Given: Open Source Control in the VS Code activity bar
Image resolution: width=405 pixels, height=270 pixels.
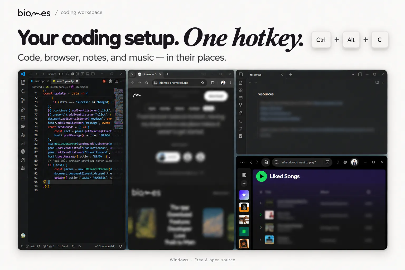Looking at the screenshot, I should click(23, 100).
